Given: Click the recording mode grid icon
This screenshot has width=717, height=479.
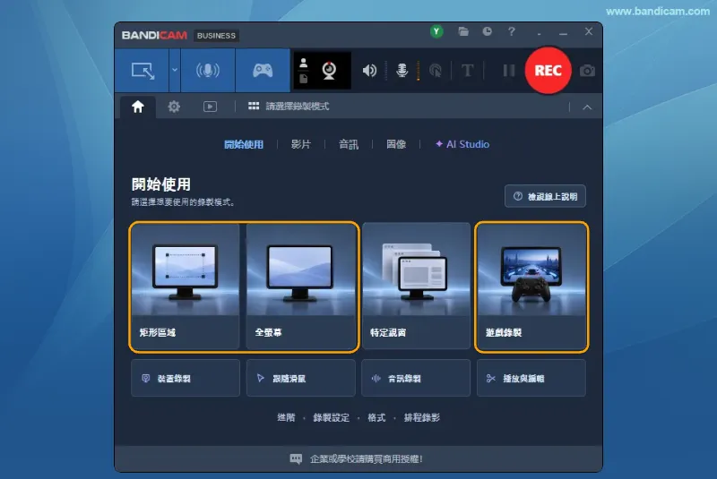Looking at the screenshot, I should [x=254, y=107].
